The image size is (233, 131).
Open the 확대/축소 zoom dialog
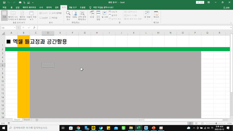pyautogui.click(x=68, y=15)
